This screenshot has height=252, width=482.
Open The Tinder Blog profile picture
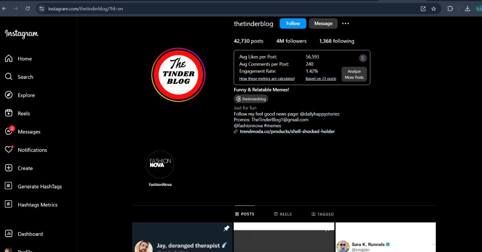click(x=178, y=75)
